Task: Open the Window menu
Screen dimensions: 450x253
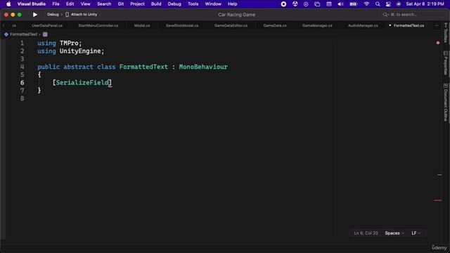Action: click(213, 4)
